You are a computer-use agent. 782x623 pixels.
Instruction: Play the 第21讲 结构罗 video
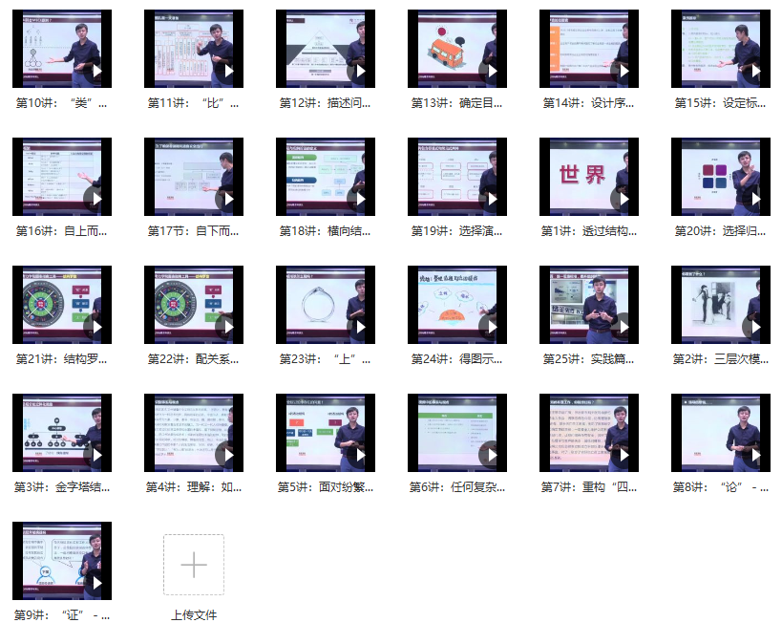point(95,327)
